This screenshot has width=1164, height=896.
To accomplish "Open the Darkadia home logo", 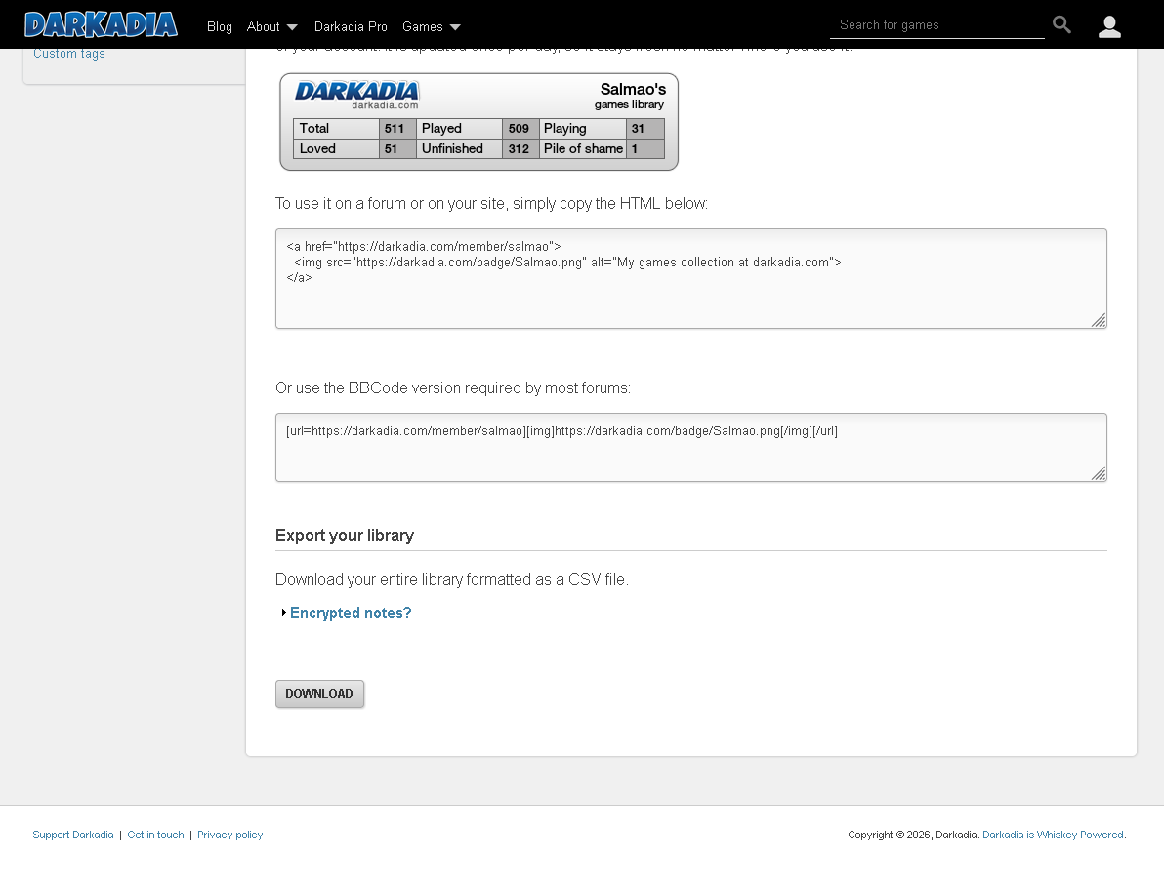I will 101,25.
